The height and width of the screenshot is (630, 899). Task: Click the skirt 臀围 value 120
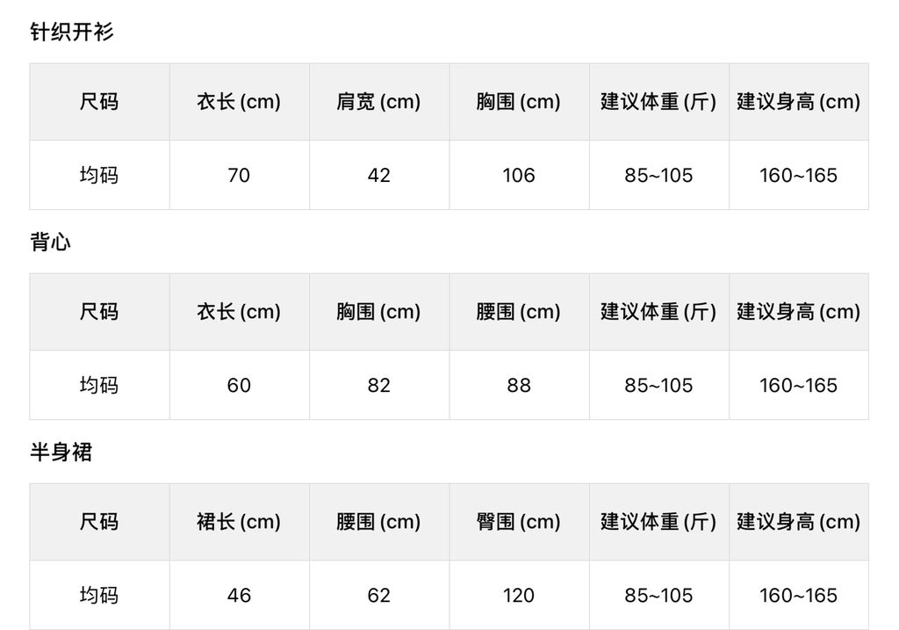pyautogui.click(x=518, y=596)
